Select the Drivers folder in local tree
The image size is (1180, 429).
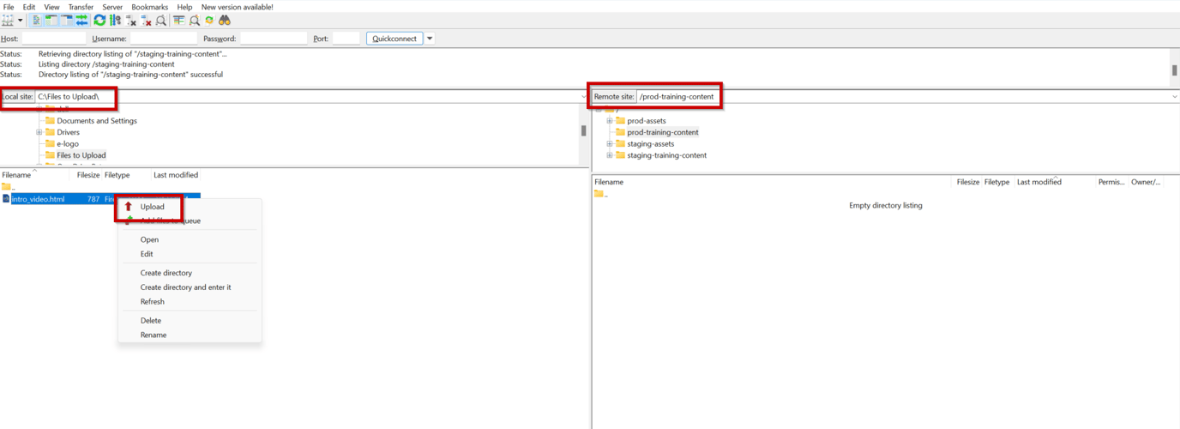click(68, 132)
